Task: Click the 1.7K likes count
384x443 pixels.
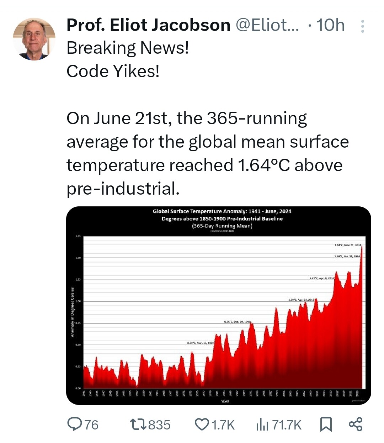Action: pyautogui.click(x=223, y=425)
